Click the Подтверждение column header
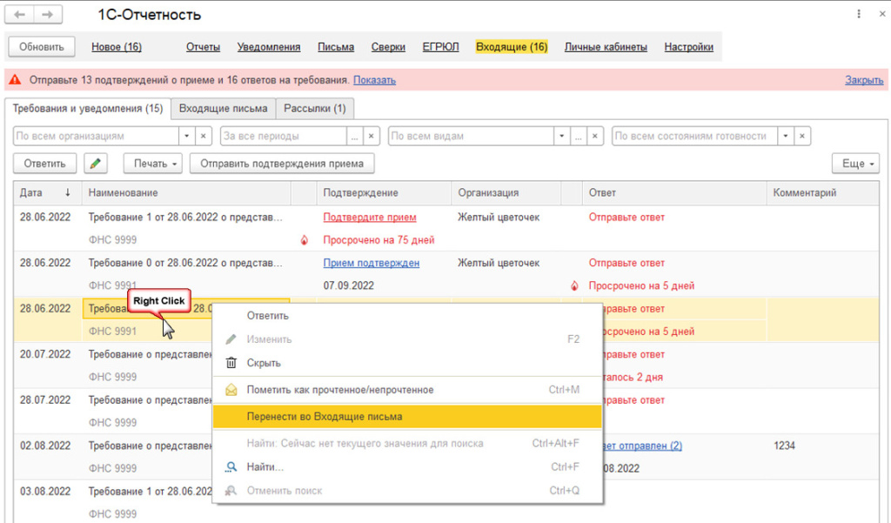The image size is (891, 523). point(384,192)
